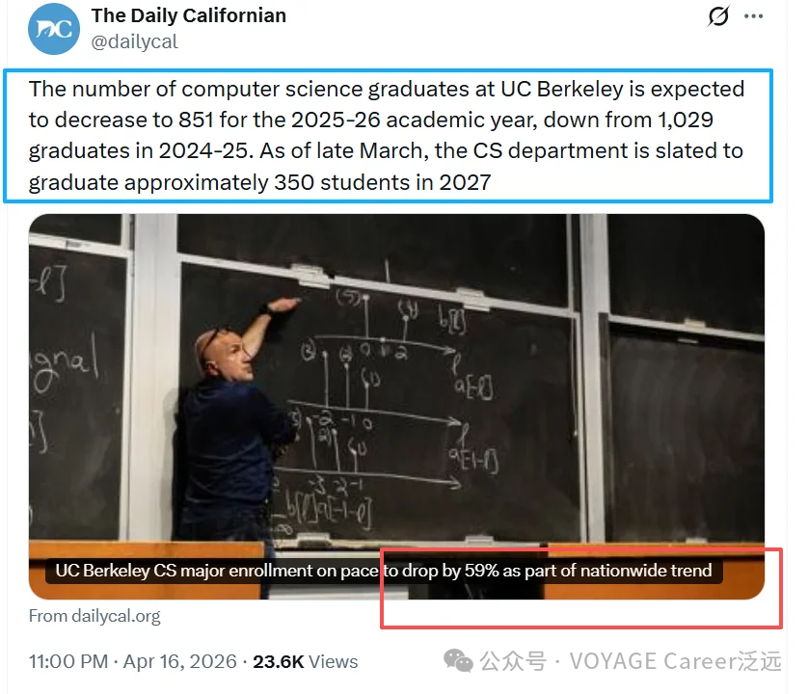
Task: Click the 59% figure in headline caption
Action: tap(480, 571)
